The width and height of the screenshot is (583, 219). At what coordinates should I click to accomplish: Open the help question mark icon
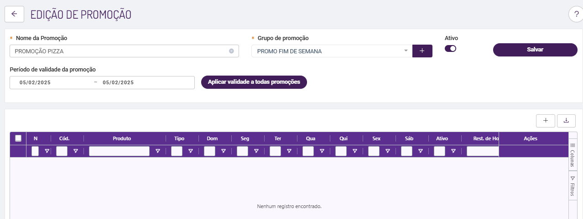coord(576,15)
